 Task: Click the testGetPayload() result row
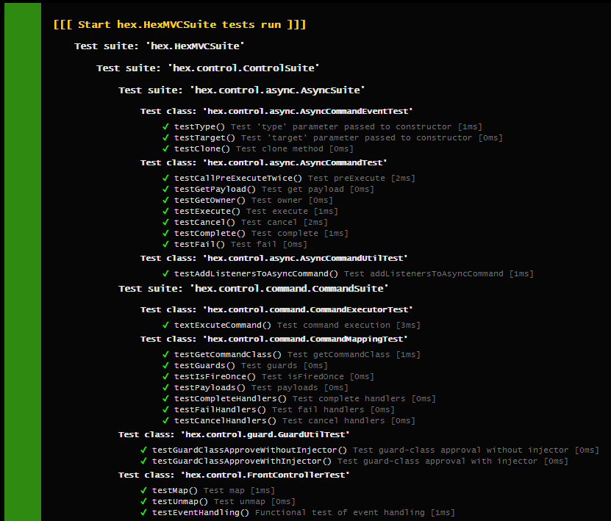click(x=268, y=190)
